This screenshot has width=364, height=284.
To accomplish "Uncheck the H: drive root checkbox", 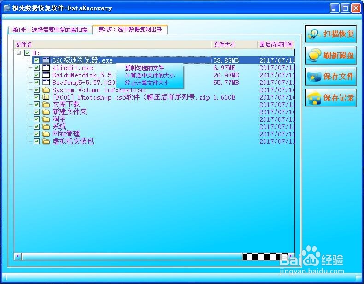I will coord(27,53).
